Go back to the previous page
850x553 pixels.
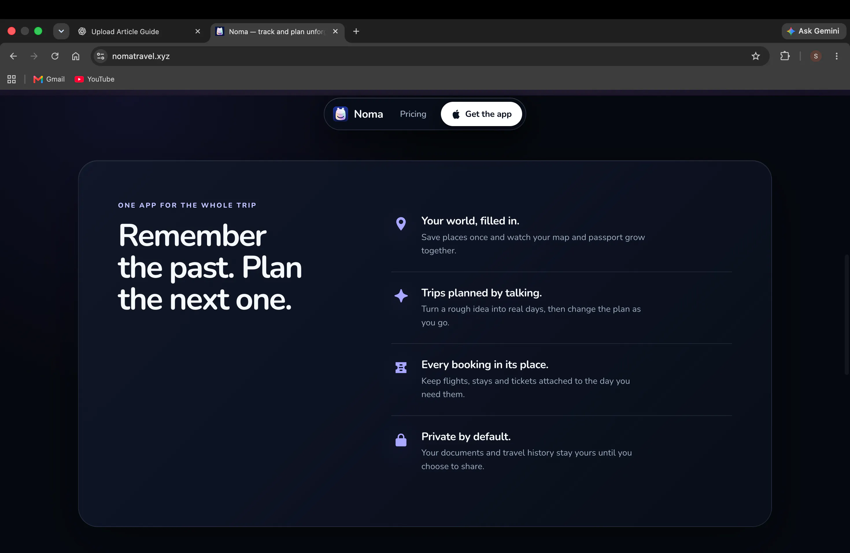pyautogui.click(x=13, y=56)
